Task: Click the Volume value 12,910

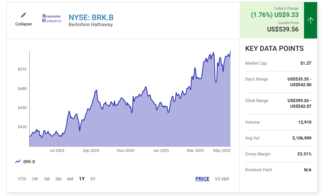Action: [x=305, y=122]
